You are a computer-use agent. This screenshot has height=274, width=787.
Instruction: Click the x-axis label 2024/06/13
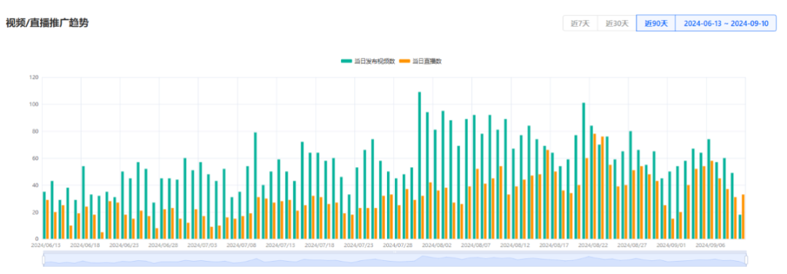point(45,246)
